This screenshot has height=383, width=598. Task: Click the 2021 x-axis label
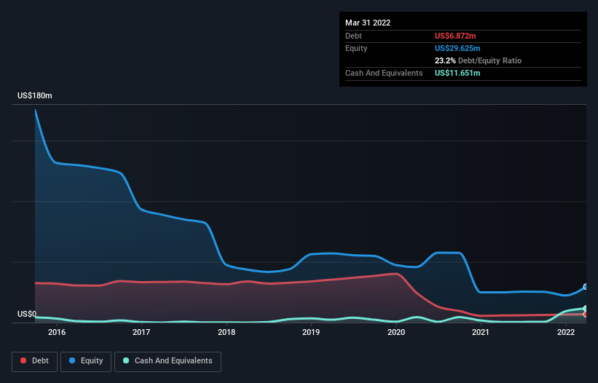click(x=481, y=332)
